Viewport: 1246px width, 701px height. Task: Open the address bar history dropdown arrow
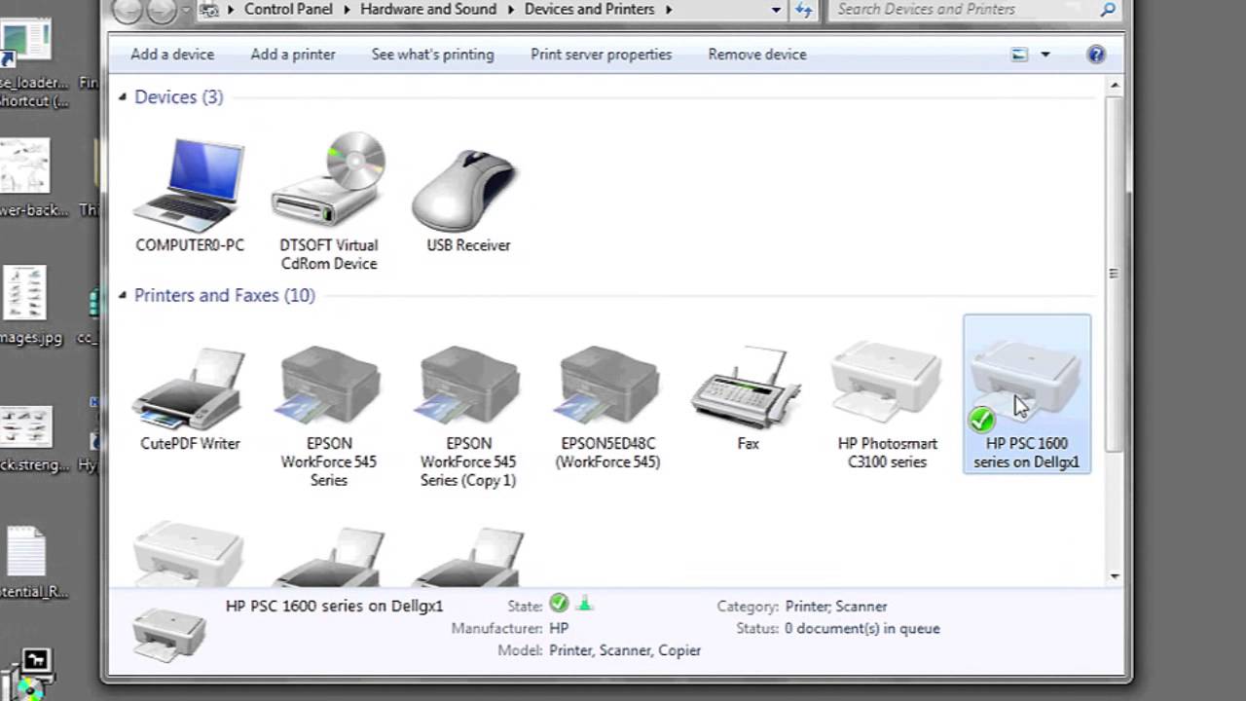[776, 10]
